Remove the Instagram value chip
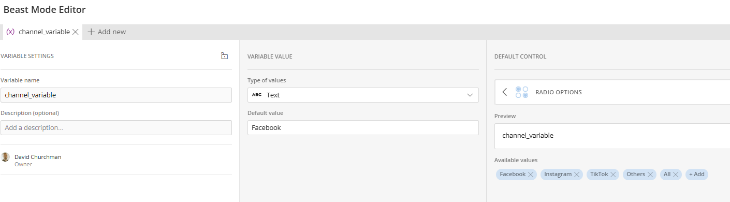The width and height of the screenshot is (730, 202). pos(576,175)
